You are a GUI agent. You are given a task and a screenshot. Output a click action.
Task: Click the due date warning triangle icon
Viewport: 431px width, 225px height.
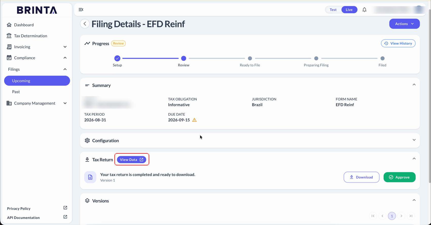coord(194,120)
